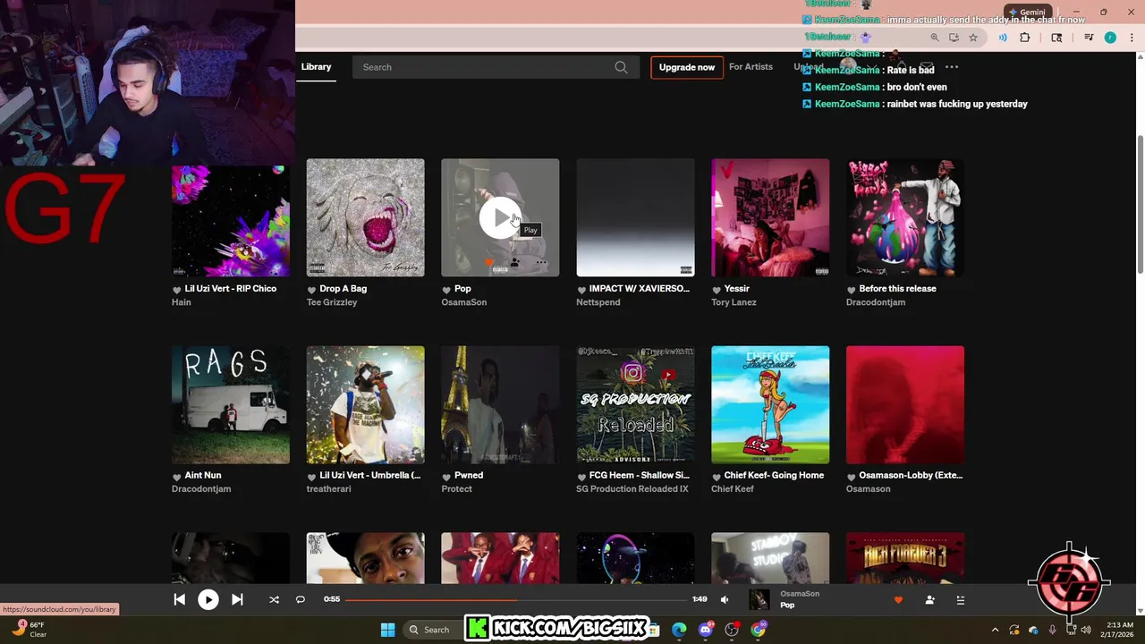
Task: Skip to the next track
Action: point(237,600)
